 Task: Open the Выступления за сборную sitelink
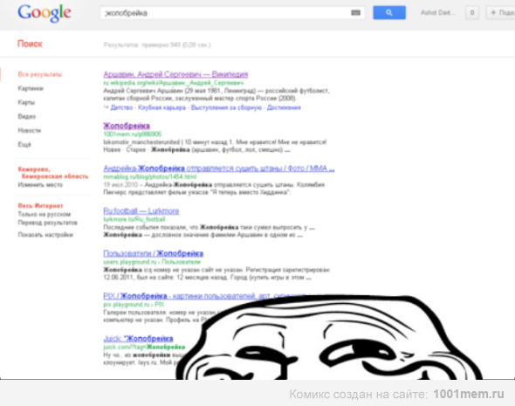pyautogui.click(x=226, y=107)
